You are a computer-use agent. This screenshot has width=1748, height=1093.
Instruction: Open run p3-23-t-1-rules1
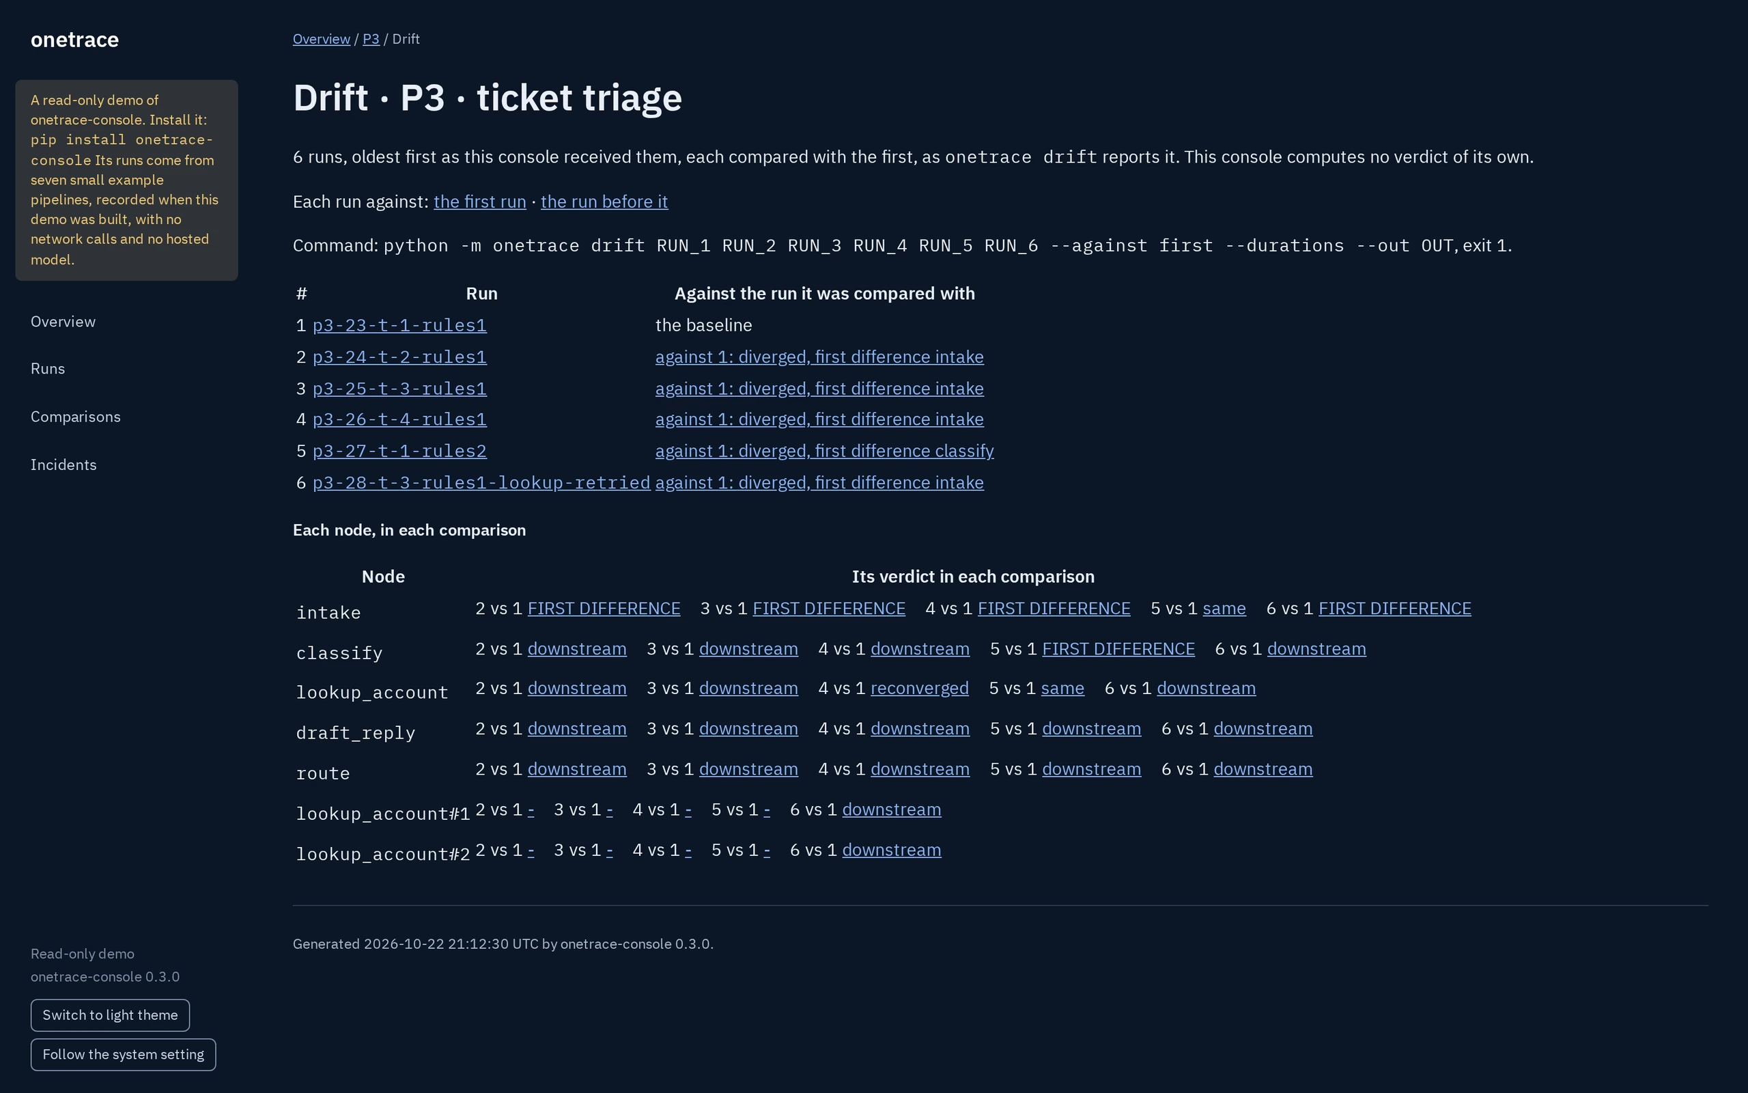coord(399,325)
